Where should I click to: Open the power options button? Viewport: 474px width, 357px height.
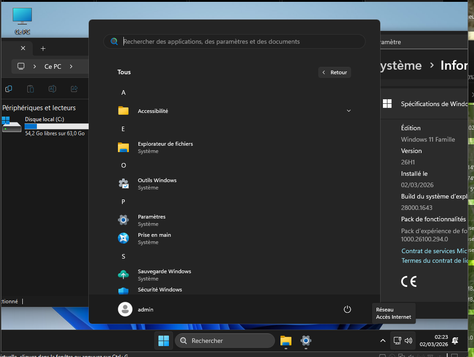click(x=347, y=309)
